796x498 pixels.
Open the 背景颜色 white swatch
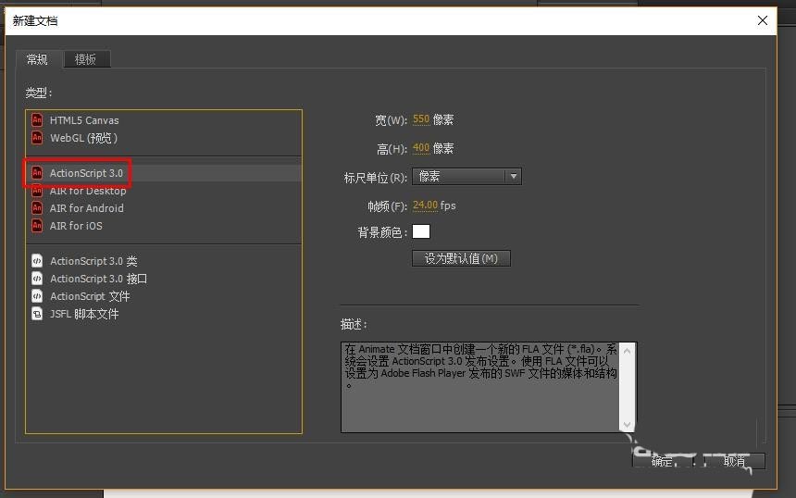pos(421,231)
